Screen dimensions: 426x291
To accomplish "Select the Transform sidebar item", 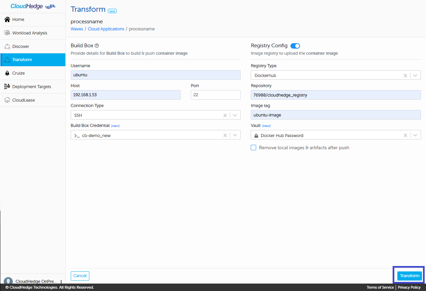I will click(x=33, y=60).
